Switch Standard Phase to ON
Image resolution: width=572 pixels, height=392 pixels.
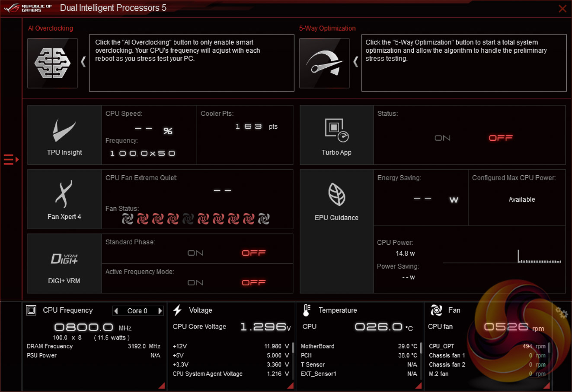coord(195,253)
